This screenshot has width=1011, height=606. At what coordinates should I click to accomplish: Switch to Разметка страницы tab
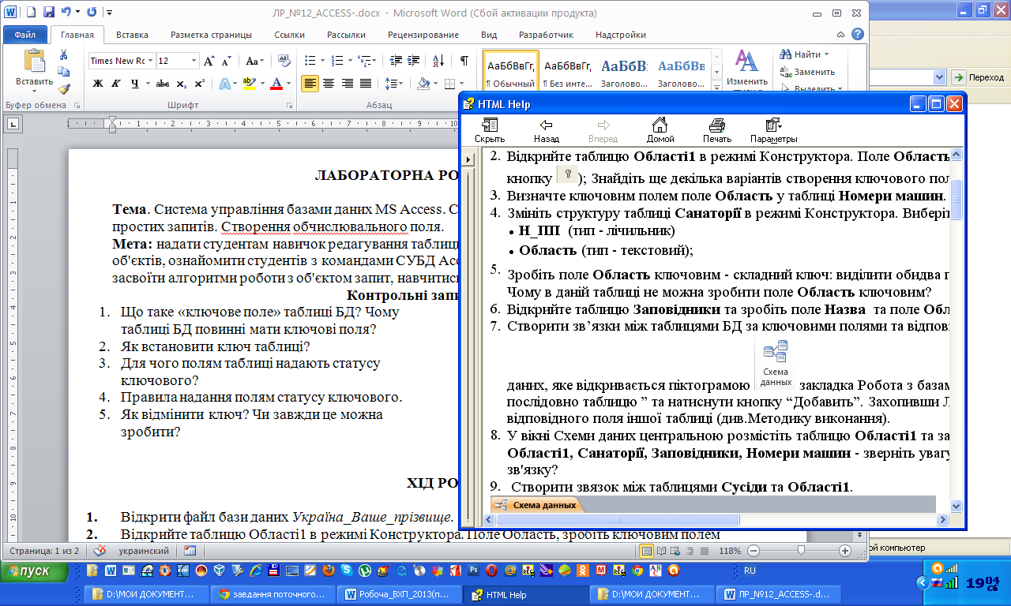211,35
